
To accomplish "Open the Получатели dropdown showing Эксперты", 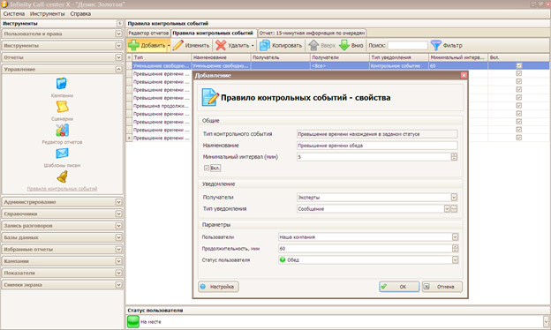I will [x=454, y=198].
